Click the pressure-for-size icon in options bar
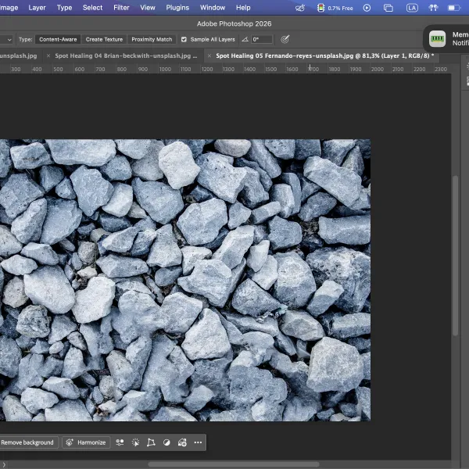The height and width of the screenshot is (469, 469). tap(285, 39)
